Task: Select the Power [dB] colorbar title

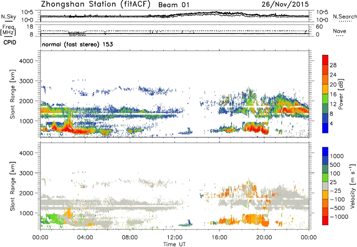Action: (x=340, y=94)
